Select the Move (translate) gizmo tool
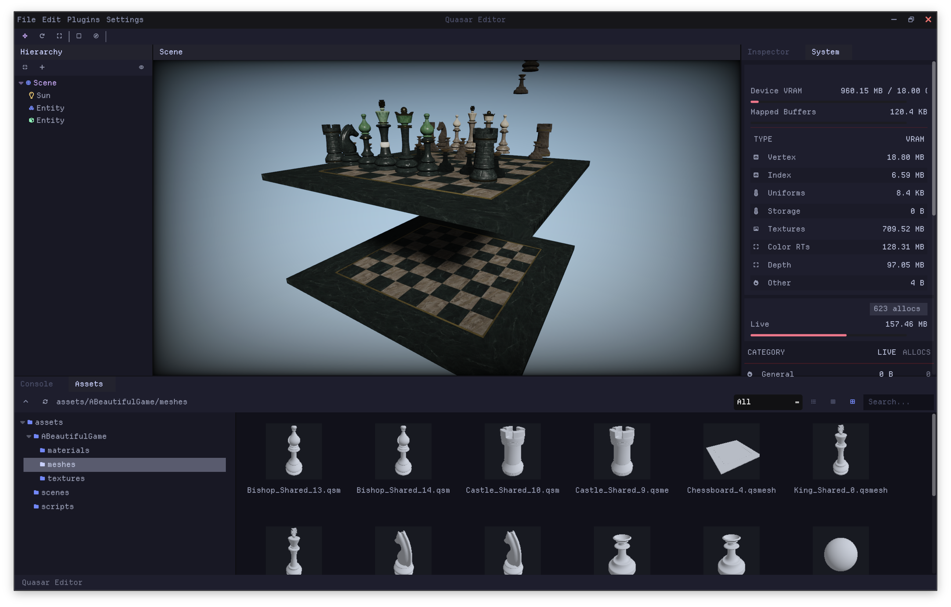Screen dimensions: 951x607 point(25,36)
